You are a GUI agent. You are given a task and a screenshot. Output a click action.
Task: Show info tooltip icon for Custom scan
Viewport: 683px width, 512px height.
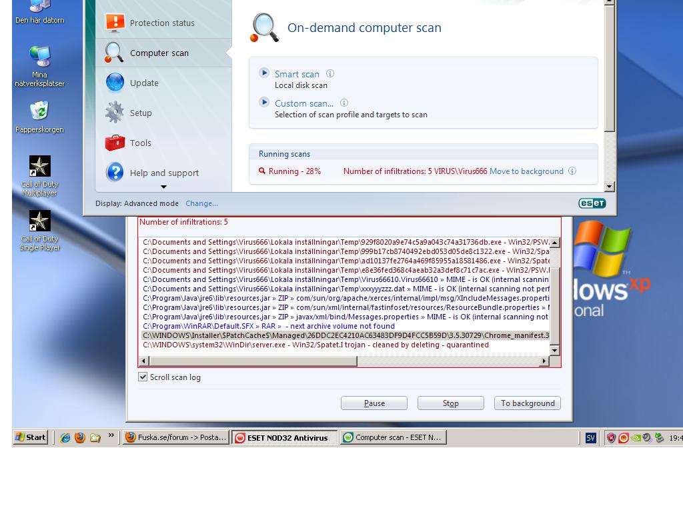tap(344, 103)
